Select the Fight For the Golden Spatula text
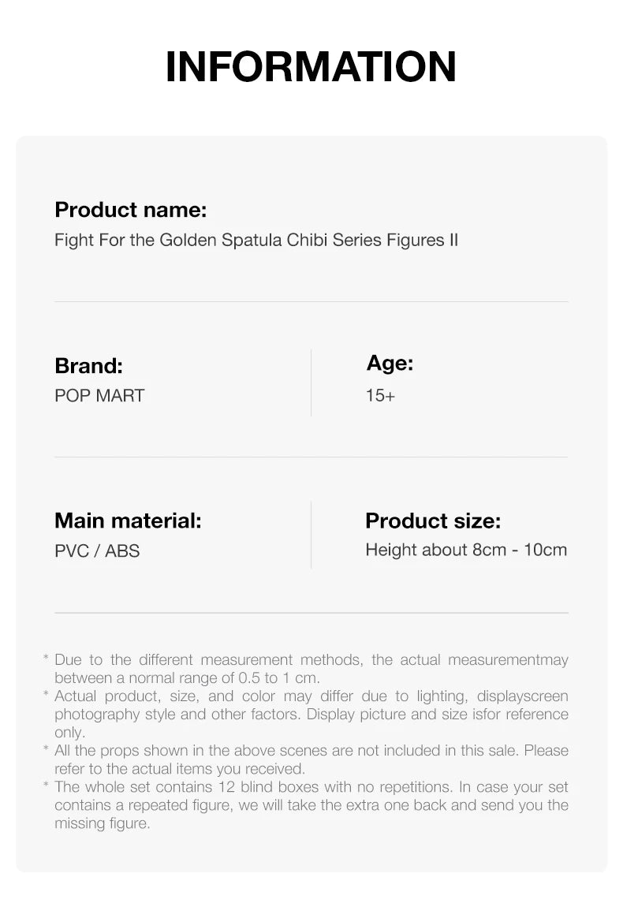 pos(256,240)
